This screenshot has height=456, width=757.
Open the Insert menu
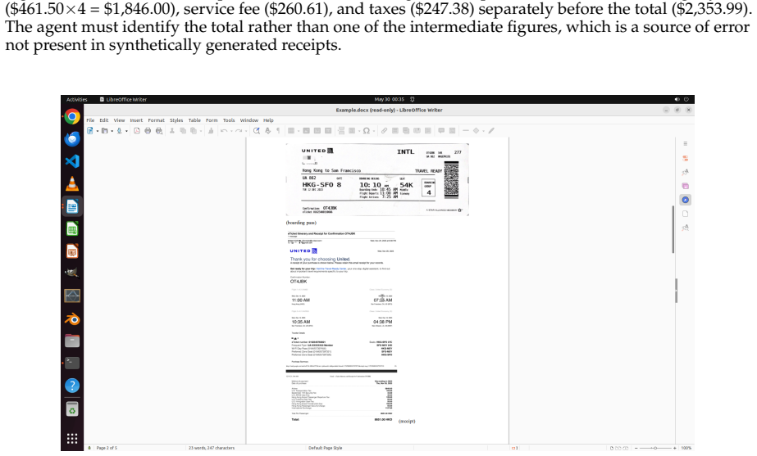(x=136, y=120)
